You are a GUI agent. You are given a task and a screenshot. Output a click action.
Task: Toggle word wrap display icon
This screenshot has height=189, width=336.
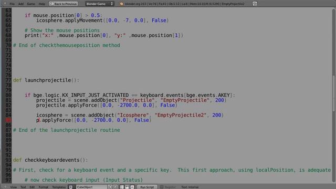(127, 187)
